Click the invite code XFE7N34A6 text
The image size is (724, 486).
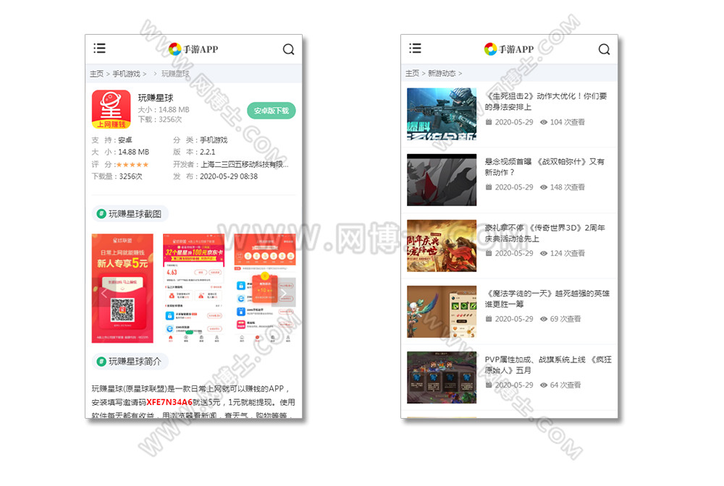point(169,402)
